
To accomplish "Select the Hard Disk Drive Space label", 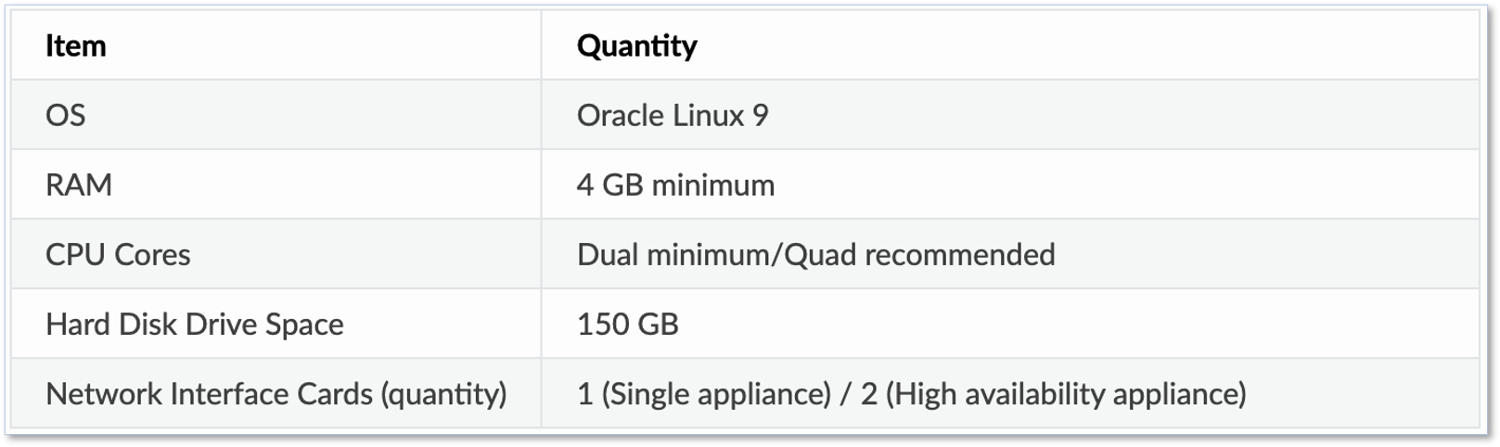I will [x=194, y=324].
